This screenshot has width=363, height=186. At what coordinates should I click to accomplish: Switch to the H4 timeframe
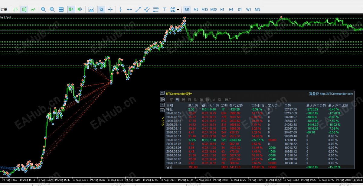[x=231, y=9]
